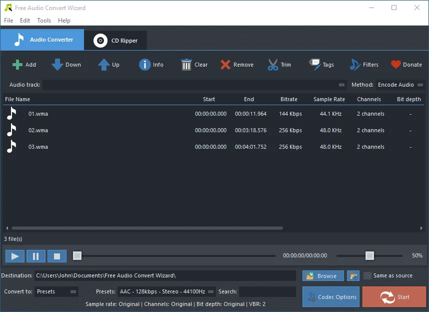Clear the file list using the trash icon
This screenshot has width=429, height=312.
[194, 64]
